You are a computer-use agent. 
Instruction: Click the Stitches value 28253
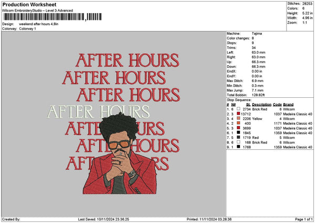(x=307, y=4)
